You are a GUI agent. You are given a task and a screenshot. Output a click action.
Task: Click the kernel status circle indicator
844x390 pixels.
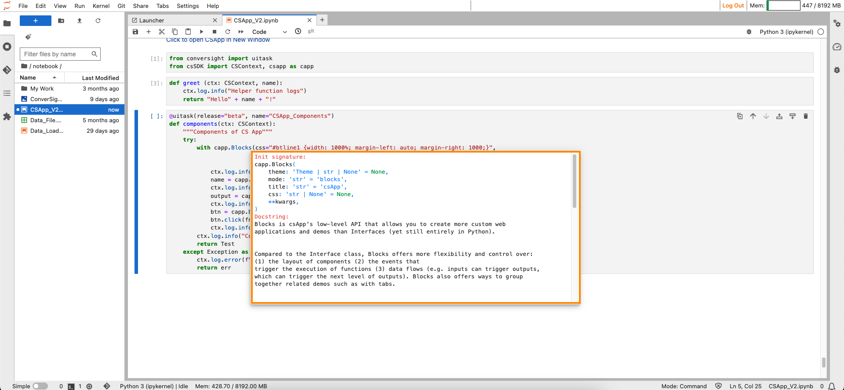[821, 32]
